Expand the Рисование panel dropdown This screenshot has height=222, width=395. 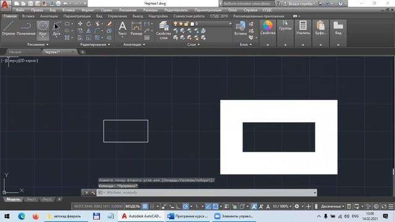[38, 44]
